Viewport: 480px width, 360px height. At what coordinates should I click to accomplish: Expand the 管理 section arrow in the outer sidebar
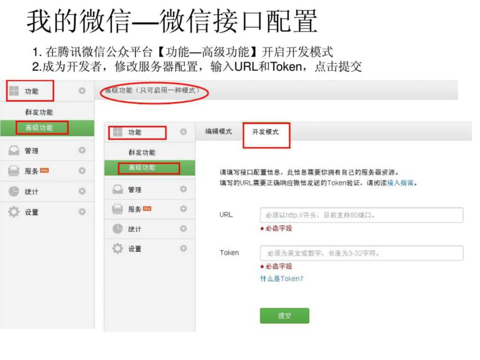click(82, 150)
